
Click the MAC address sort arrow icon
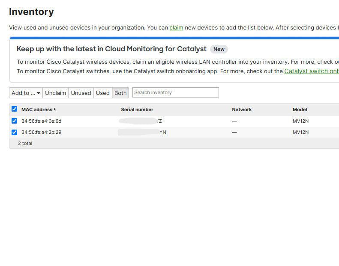click(55, 109)
